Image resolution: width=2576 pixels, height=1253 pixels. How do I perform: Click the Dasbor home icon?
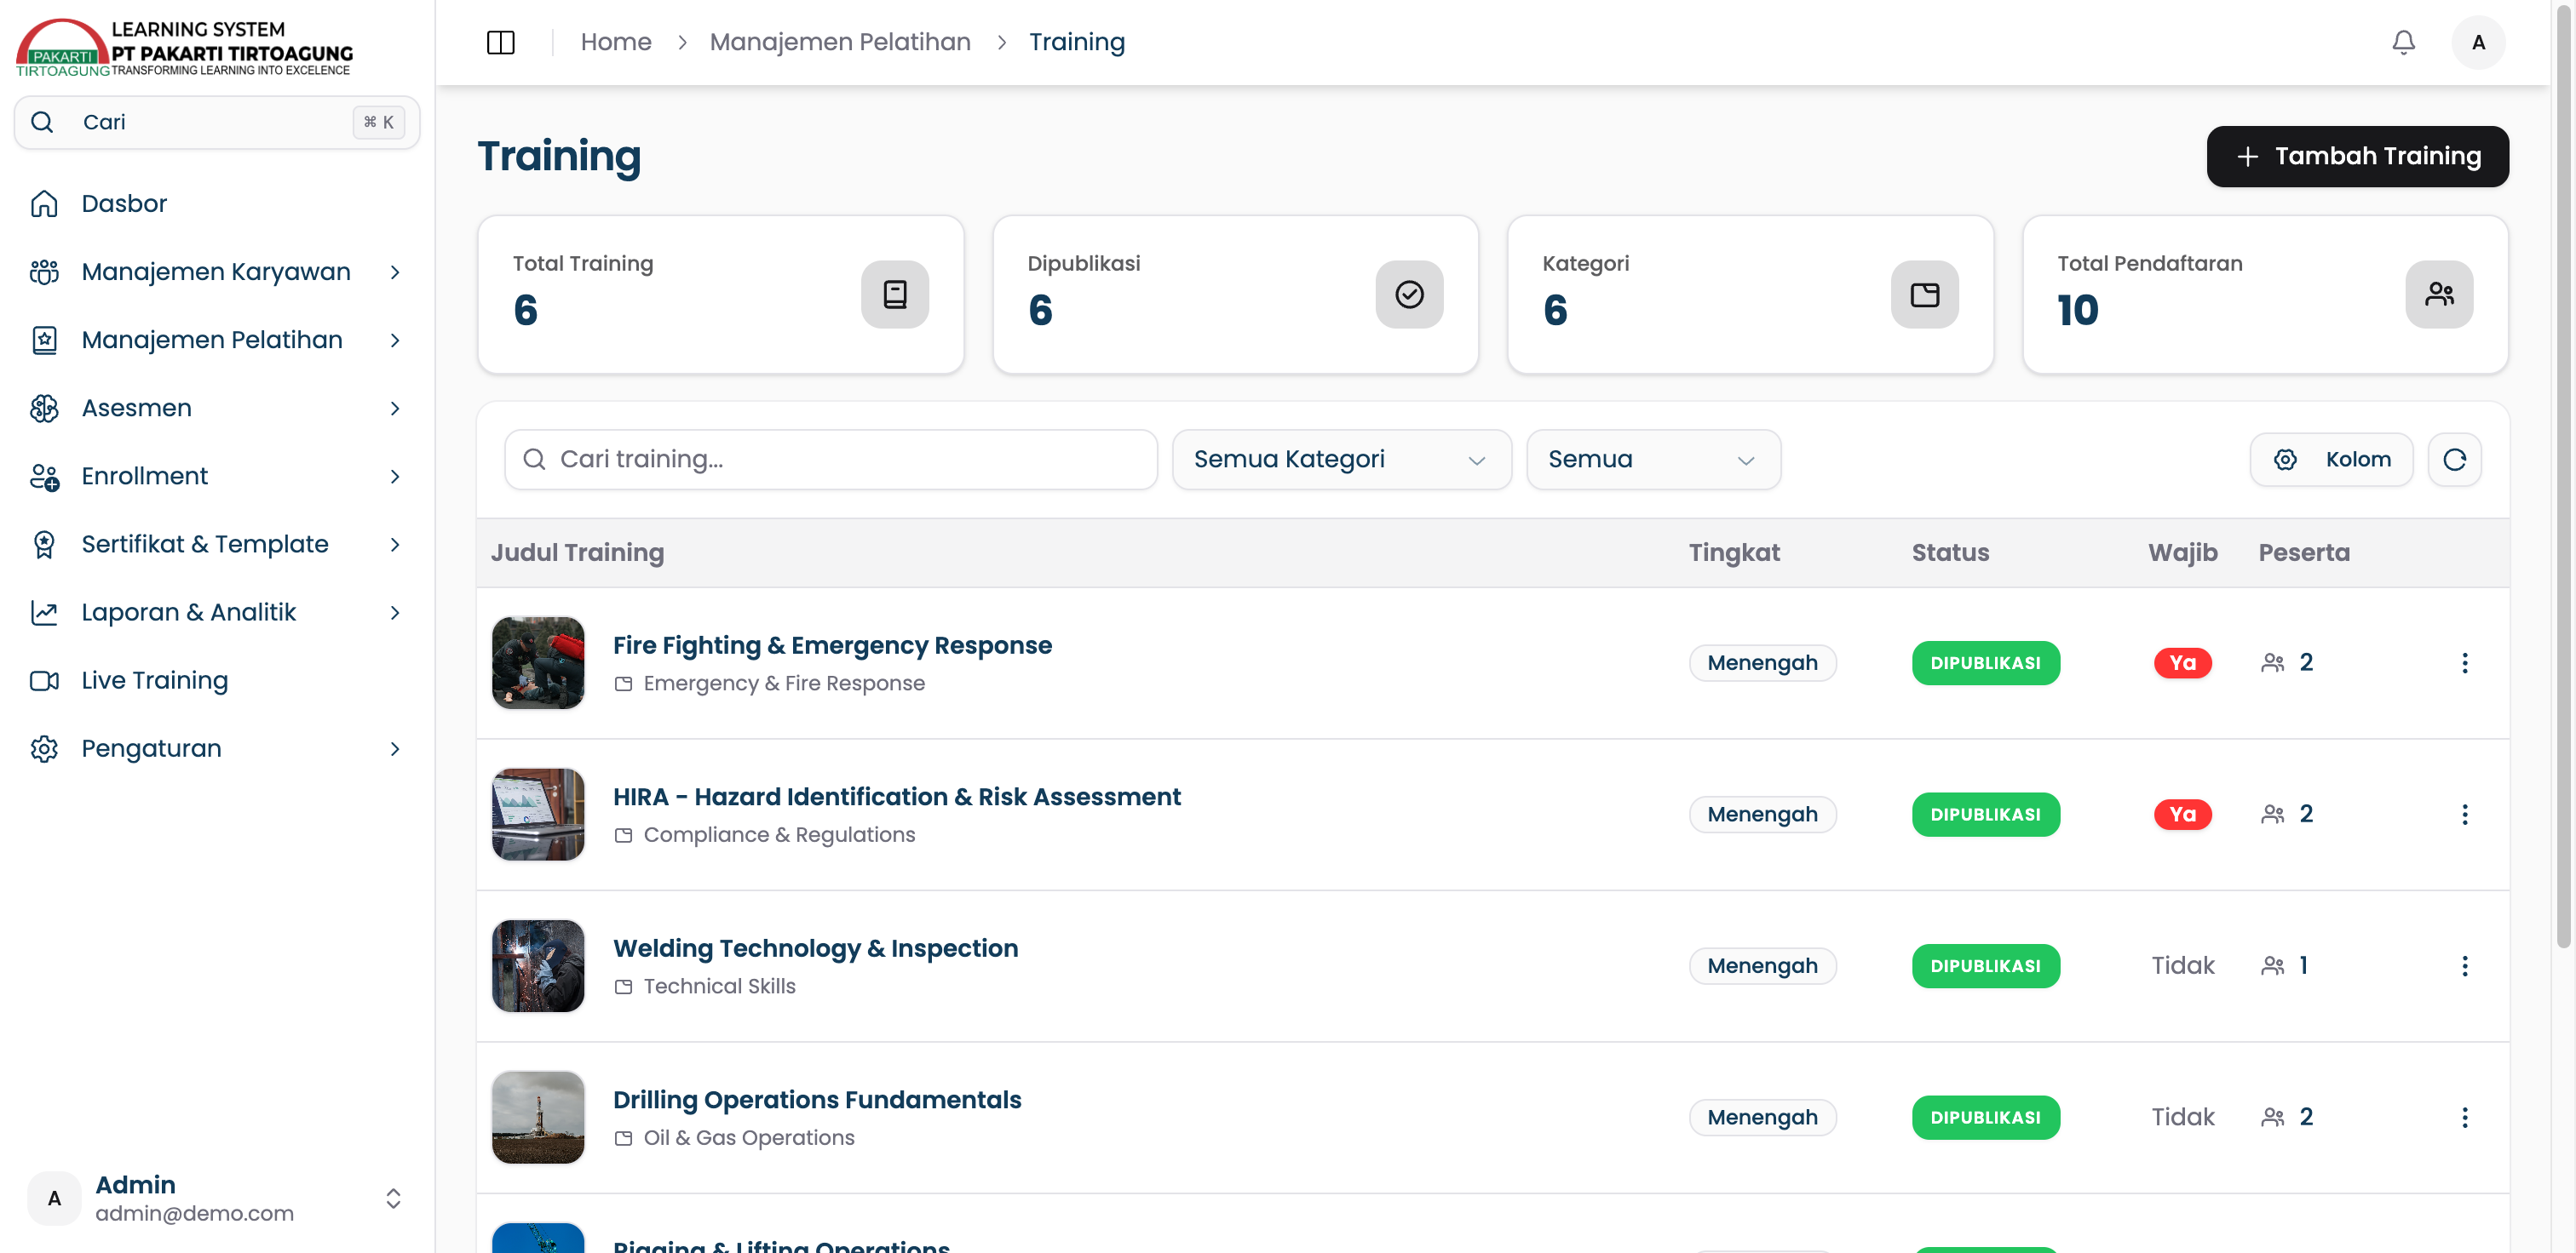point(44,203)
